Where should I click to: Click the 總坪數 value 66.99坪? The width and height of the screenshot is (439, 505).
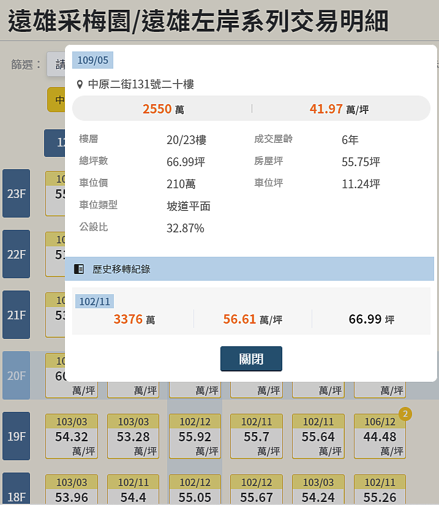[186, 162]
